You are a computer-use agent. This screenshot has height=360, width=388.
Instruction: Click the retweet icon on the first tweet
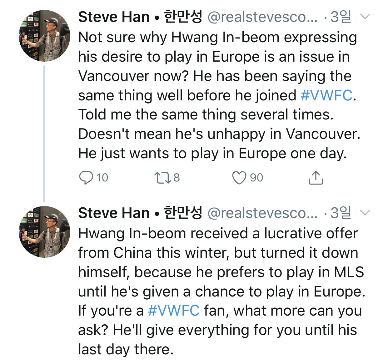coord(162,178)
